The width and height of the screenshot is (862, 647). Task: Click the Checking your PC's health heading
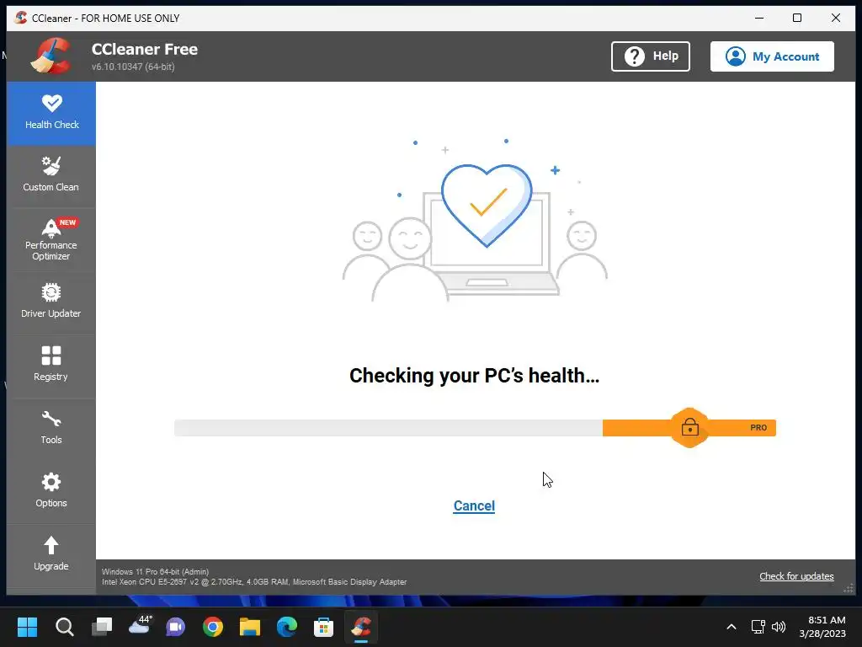coord(474,375)
